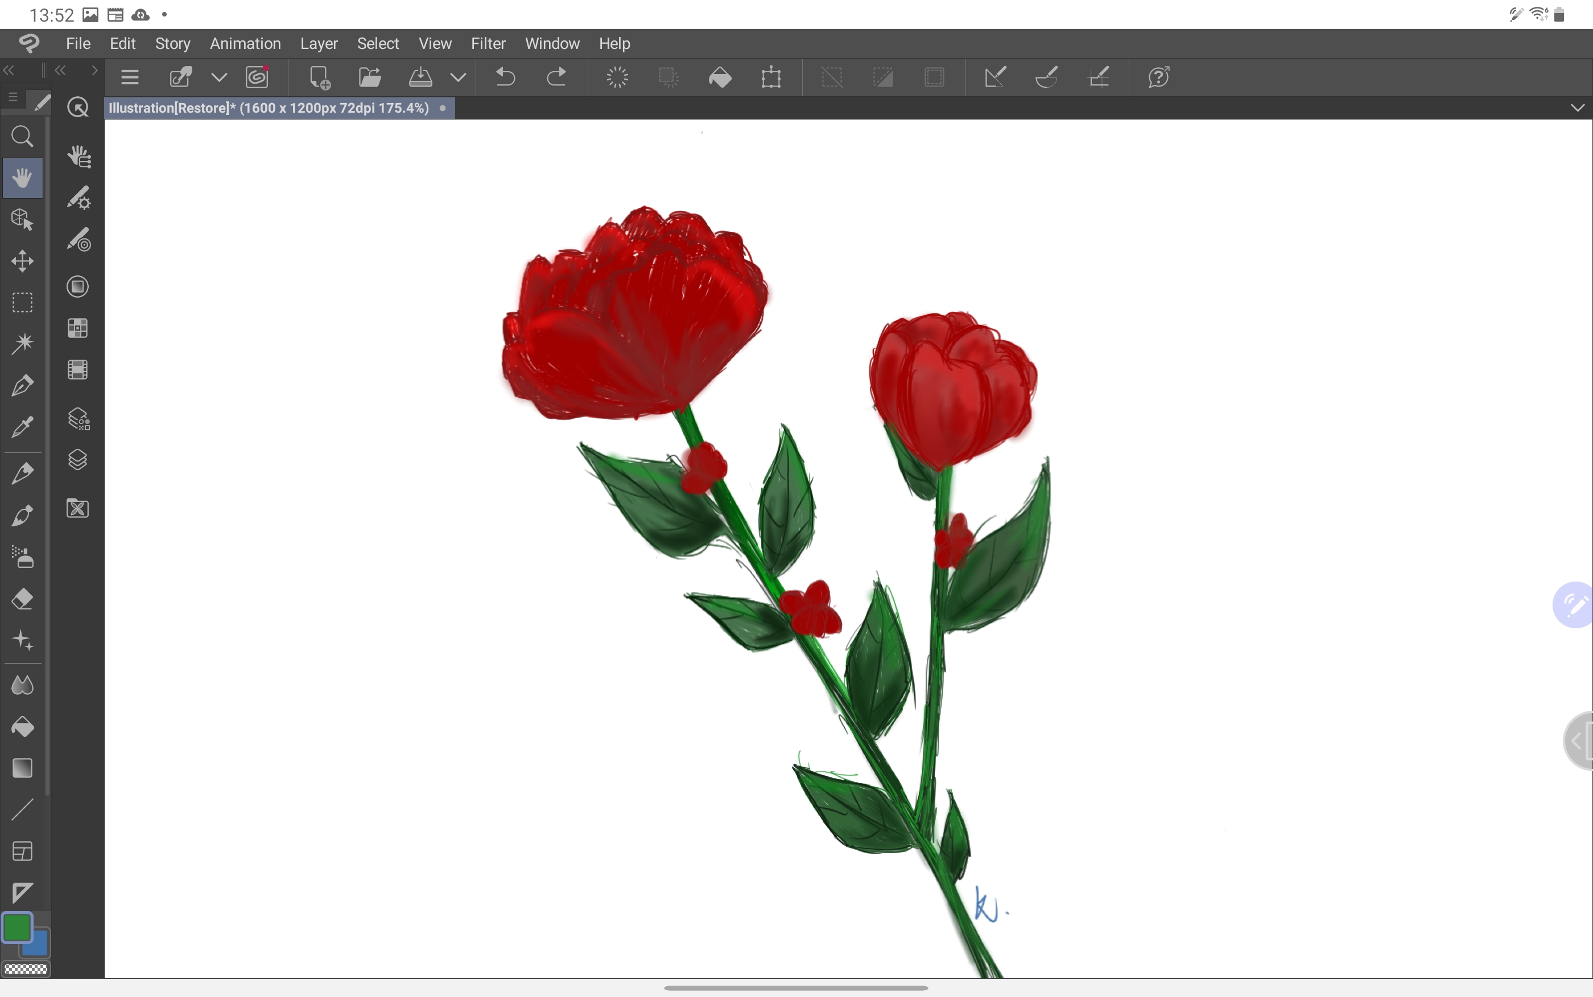Viewport: 1593px width, 997px height.
Task: Toggle Snap to ruler in toolbar
Action: coord(995,77)
